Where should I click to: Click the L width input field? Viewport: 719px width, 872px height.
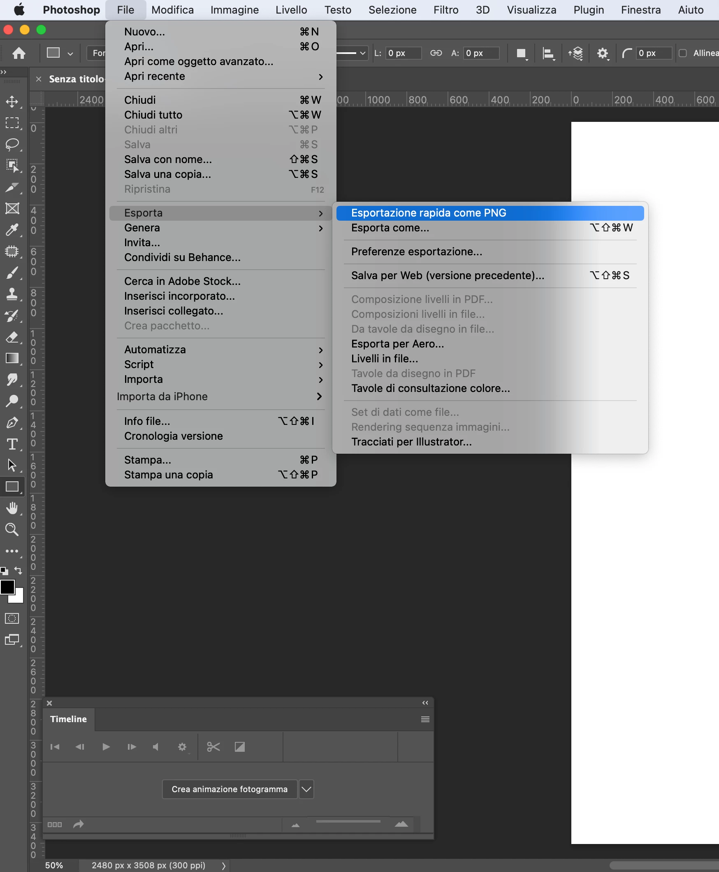[404, 53]
